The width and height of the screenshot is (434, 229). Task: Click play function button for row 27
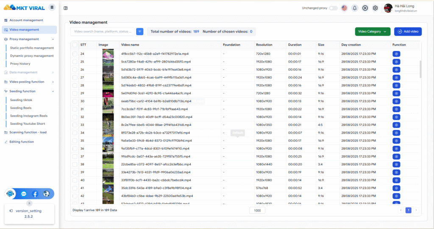pos(396,77)
